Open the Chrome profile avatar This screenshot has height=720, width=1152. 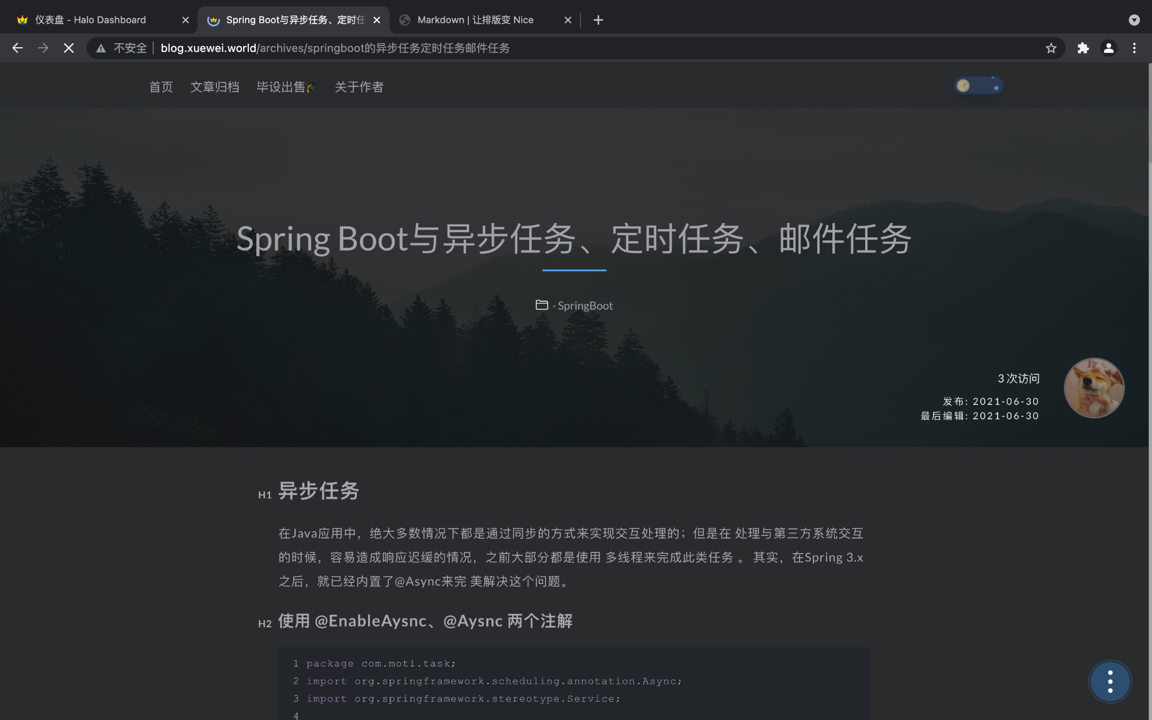click(1109, 48)
